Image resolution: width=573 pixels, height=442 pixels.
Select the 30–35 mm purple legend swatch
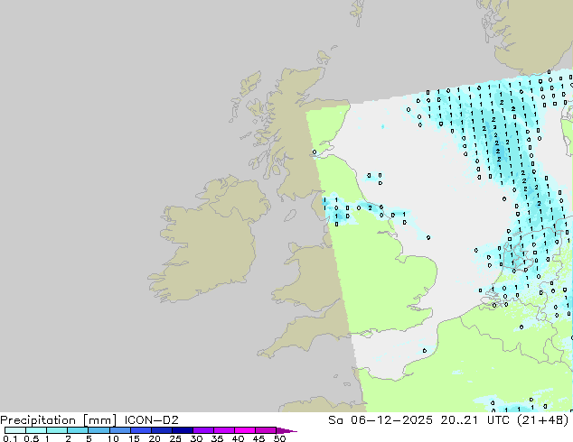tap(204, 430)
